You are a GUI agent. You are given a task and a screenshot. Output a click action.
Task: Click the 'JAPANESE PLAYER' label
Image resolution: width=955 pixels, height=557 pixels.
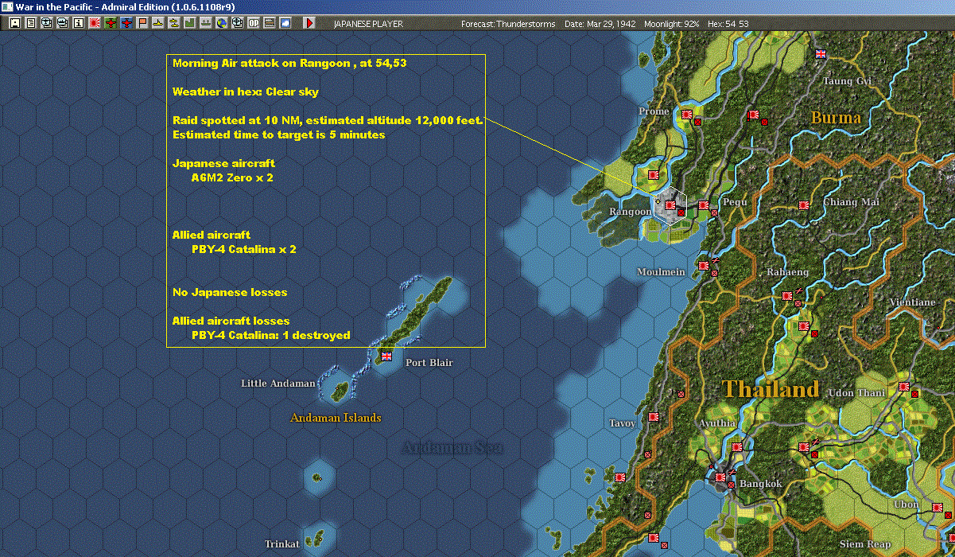pos(367,24)
